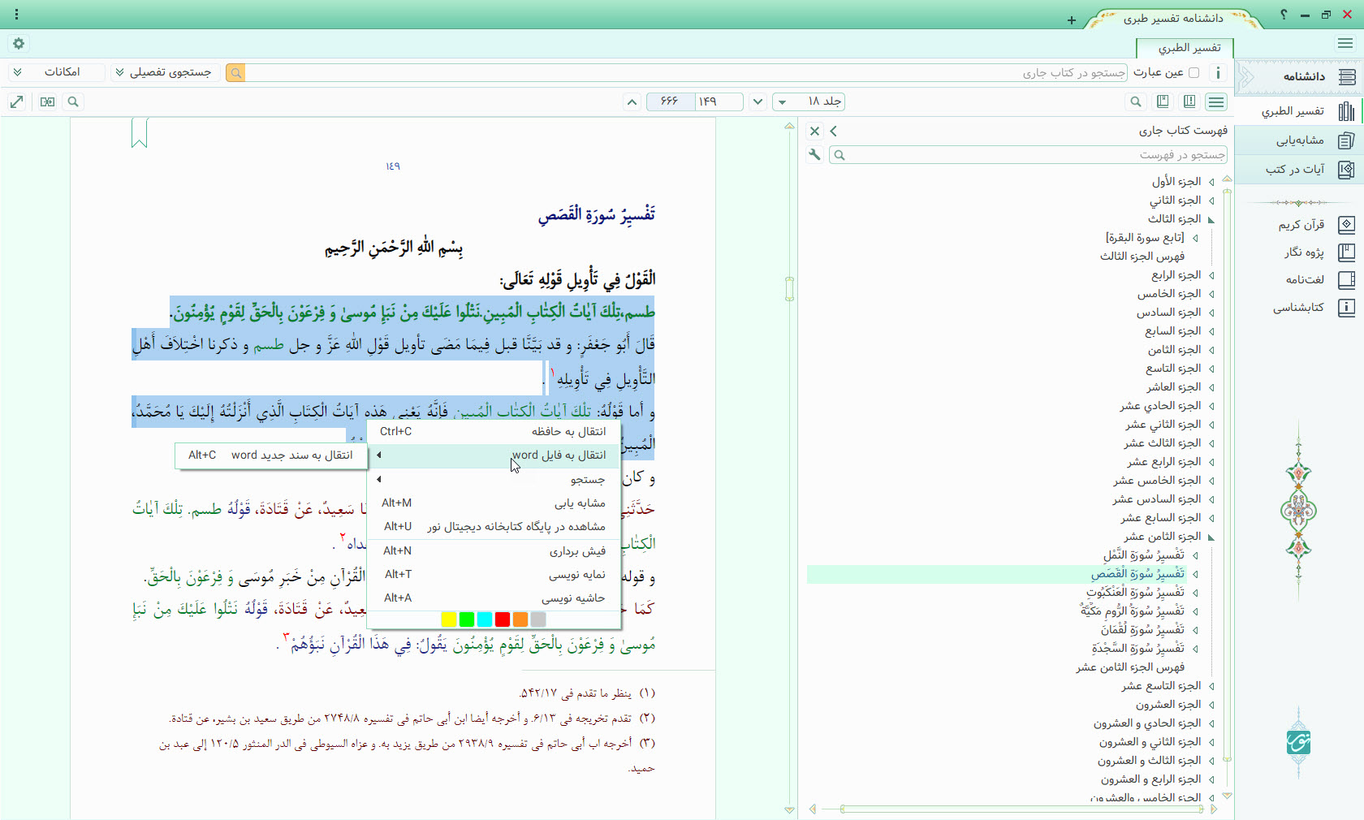Click the expand view arrow icon

click(x=16, y=101)
